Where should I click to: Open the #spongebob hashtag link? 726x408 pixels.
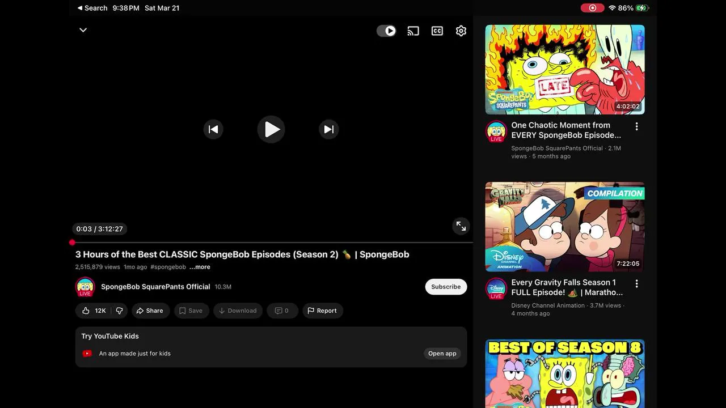pos(168,267)
